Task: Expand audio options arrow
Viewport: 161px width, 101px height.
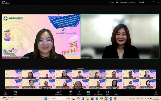Action: click(x=9, y=92)
